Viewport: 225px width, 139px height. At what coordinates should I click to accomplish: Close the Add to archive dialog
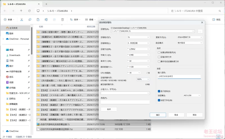pyautogui.click(x=202, y=22)
